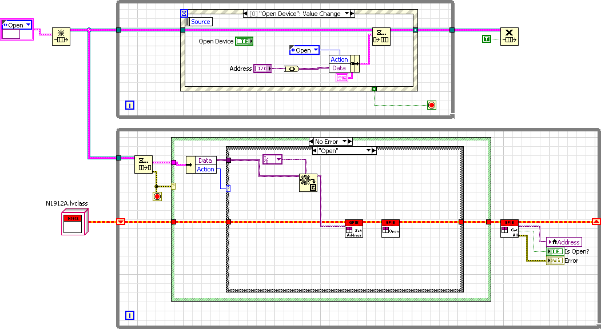
Task: Select the GPIB Set Address subVI
Action: point(354,228)
